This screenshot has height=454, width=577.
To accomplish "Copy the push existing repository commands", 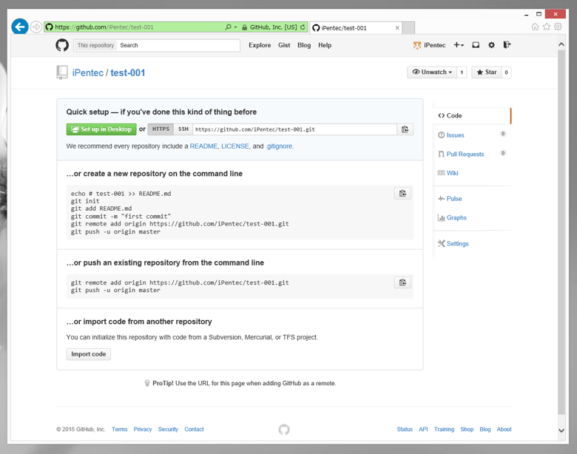I will [x=402, y=282].
